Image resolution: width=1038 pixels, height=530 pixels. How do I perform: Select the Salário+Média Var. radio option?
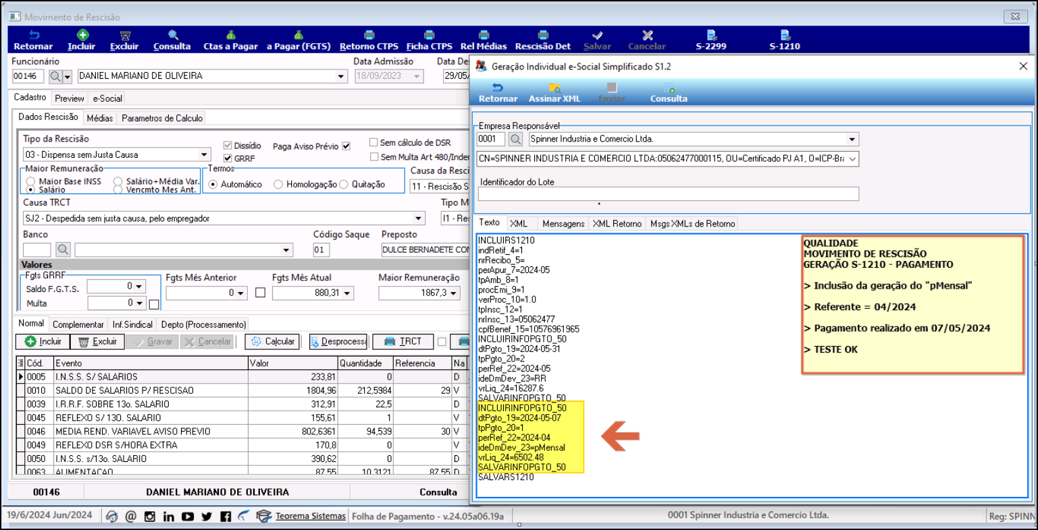click(x=118, y=181)
